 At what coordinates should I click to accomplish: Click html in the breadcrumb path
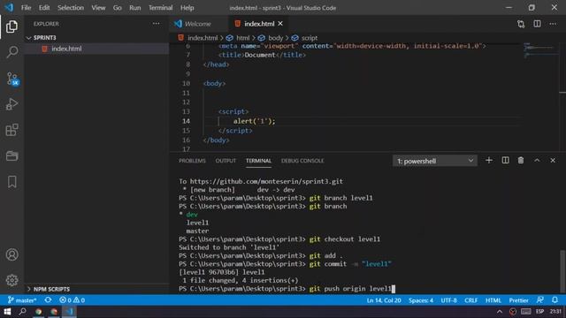click(242, 38)
